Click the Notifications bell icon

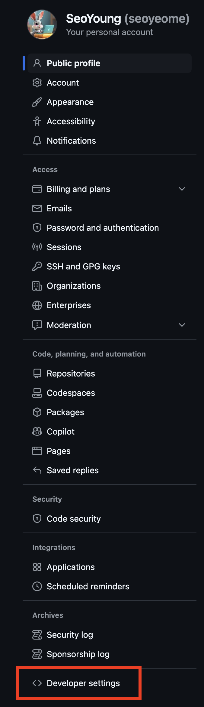point(37,141)
